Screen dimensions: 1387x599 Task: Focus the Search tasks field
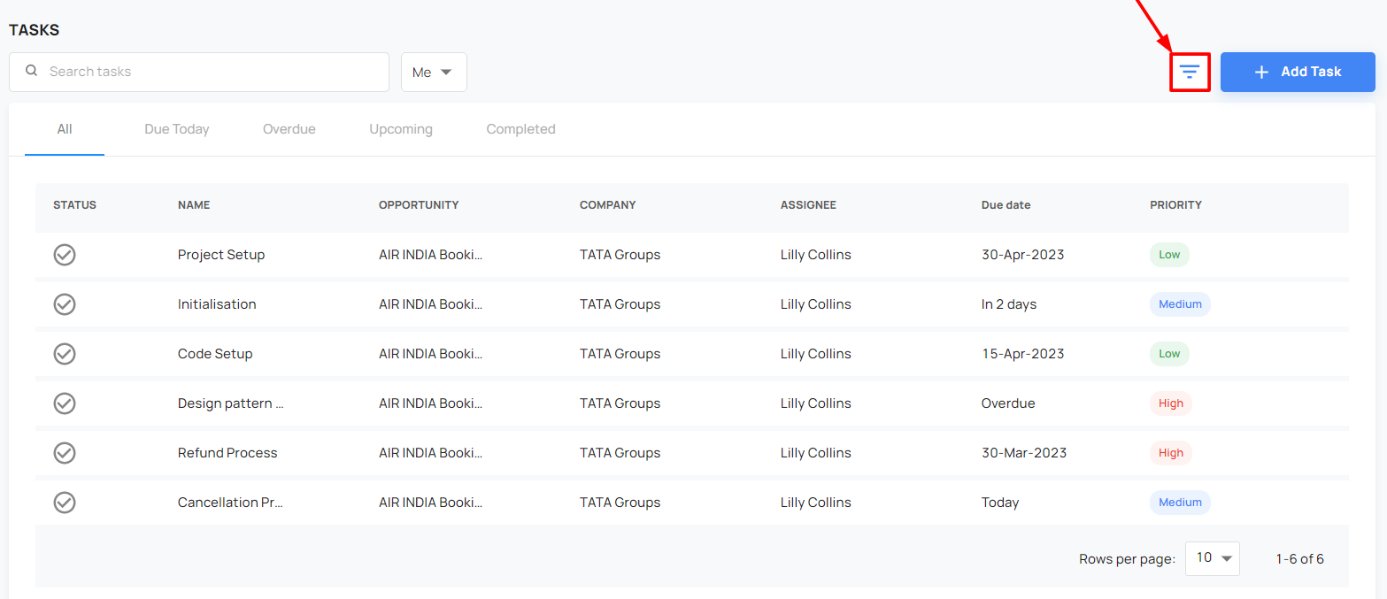pyautogui.click(x=199, y=72)
